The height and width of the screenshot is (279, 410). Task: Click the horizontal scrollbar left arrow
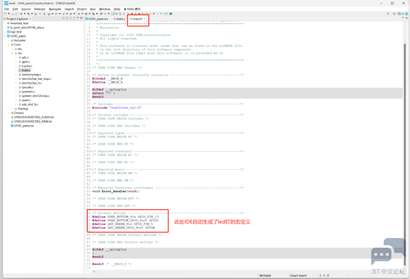tap(94, 272)
